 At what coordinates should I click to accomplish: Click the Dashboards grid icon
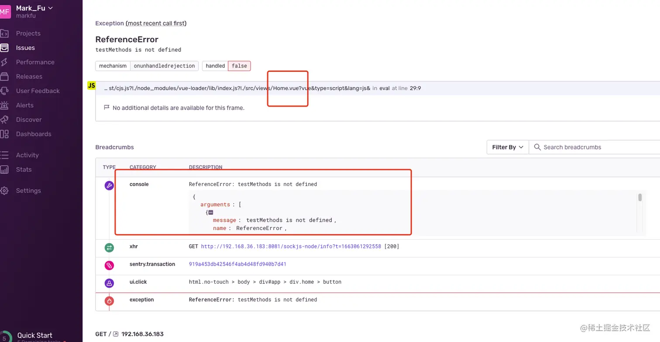(4, 134)
